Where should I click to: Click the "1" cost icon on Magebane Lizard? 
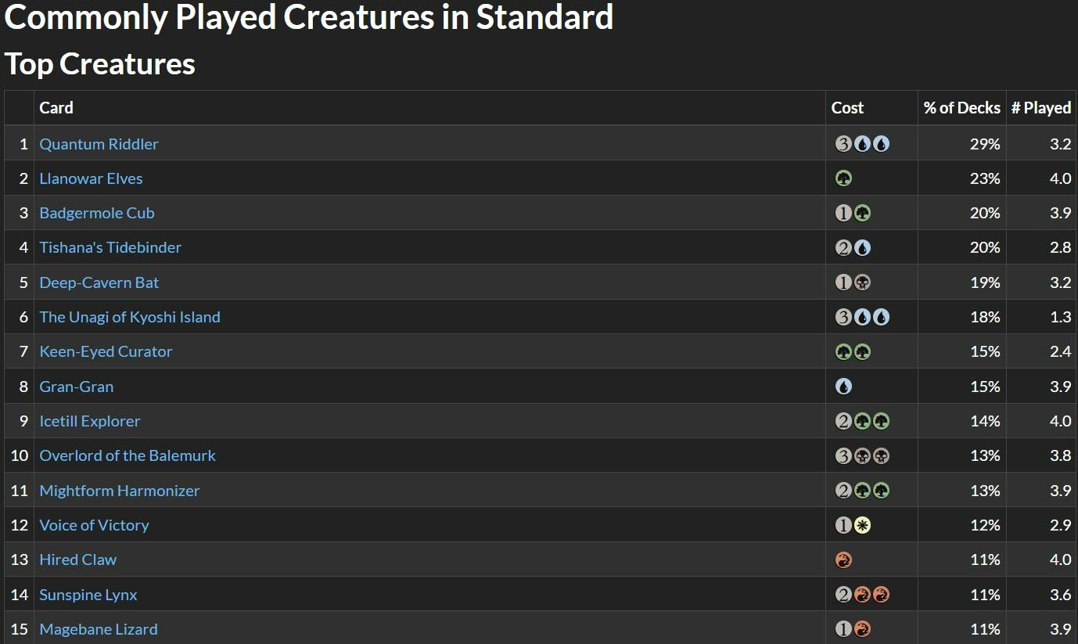click(x=843, y=628)
